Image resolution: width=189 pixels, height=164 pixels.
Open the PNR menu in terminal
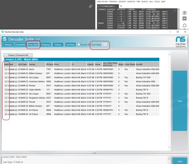tap(138, 2)
